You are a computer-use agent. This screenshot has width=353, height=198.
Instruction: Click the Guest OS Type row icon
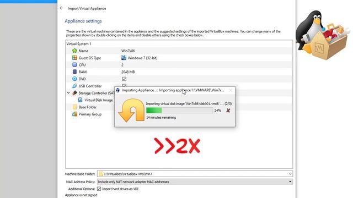point(74,58)
